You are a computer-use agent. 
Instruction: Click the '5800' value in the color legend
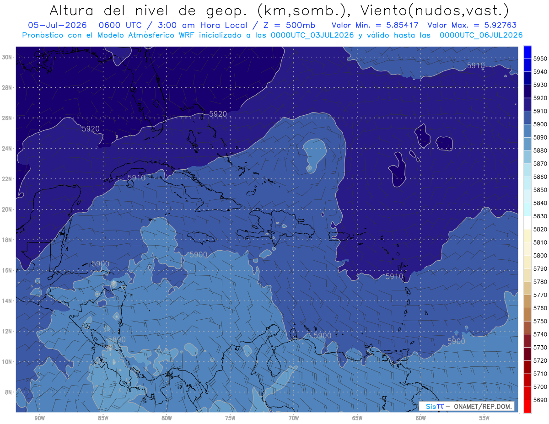(541, 255)
